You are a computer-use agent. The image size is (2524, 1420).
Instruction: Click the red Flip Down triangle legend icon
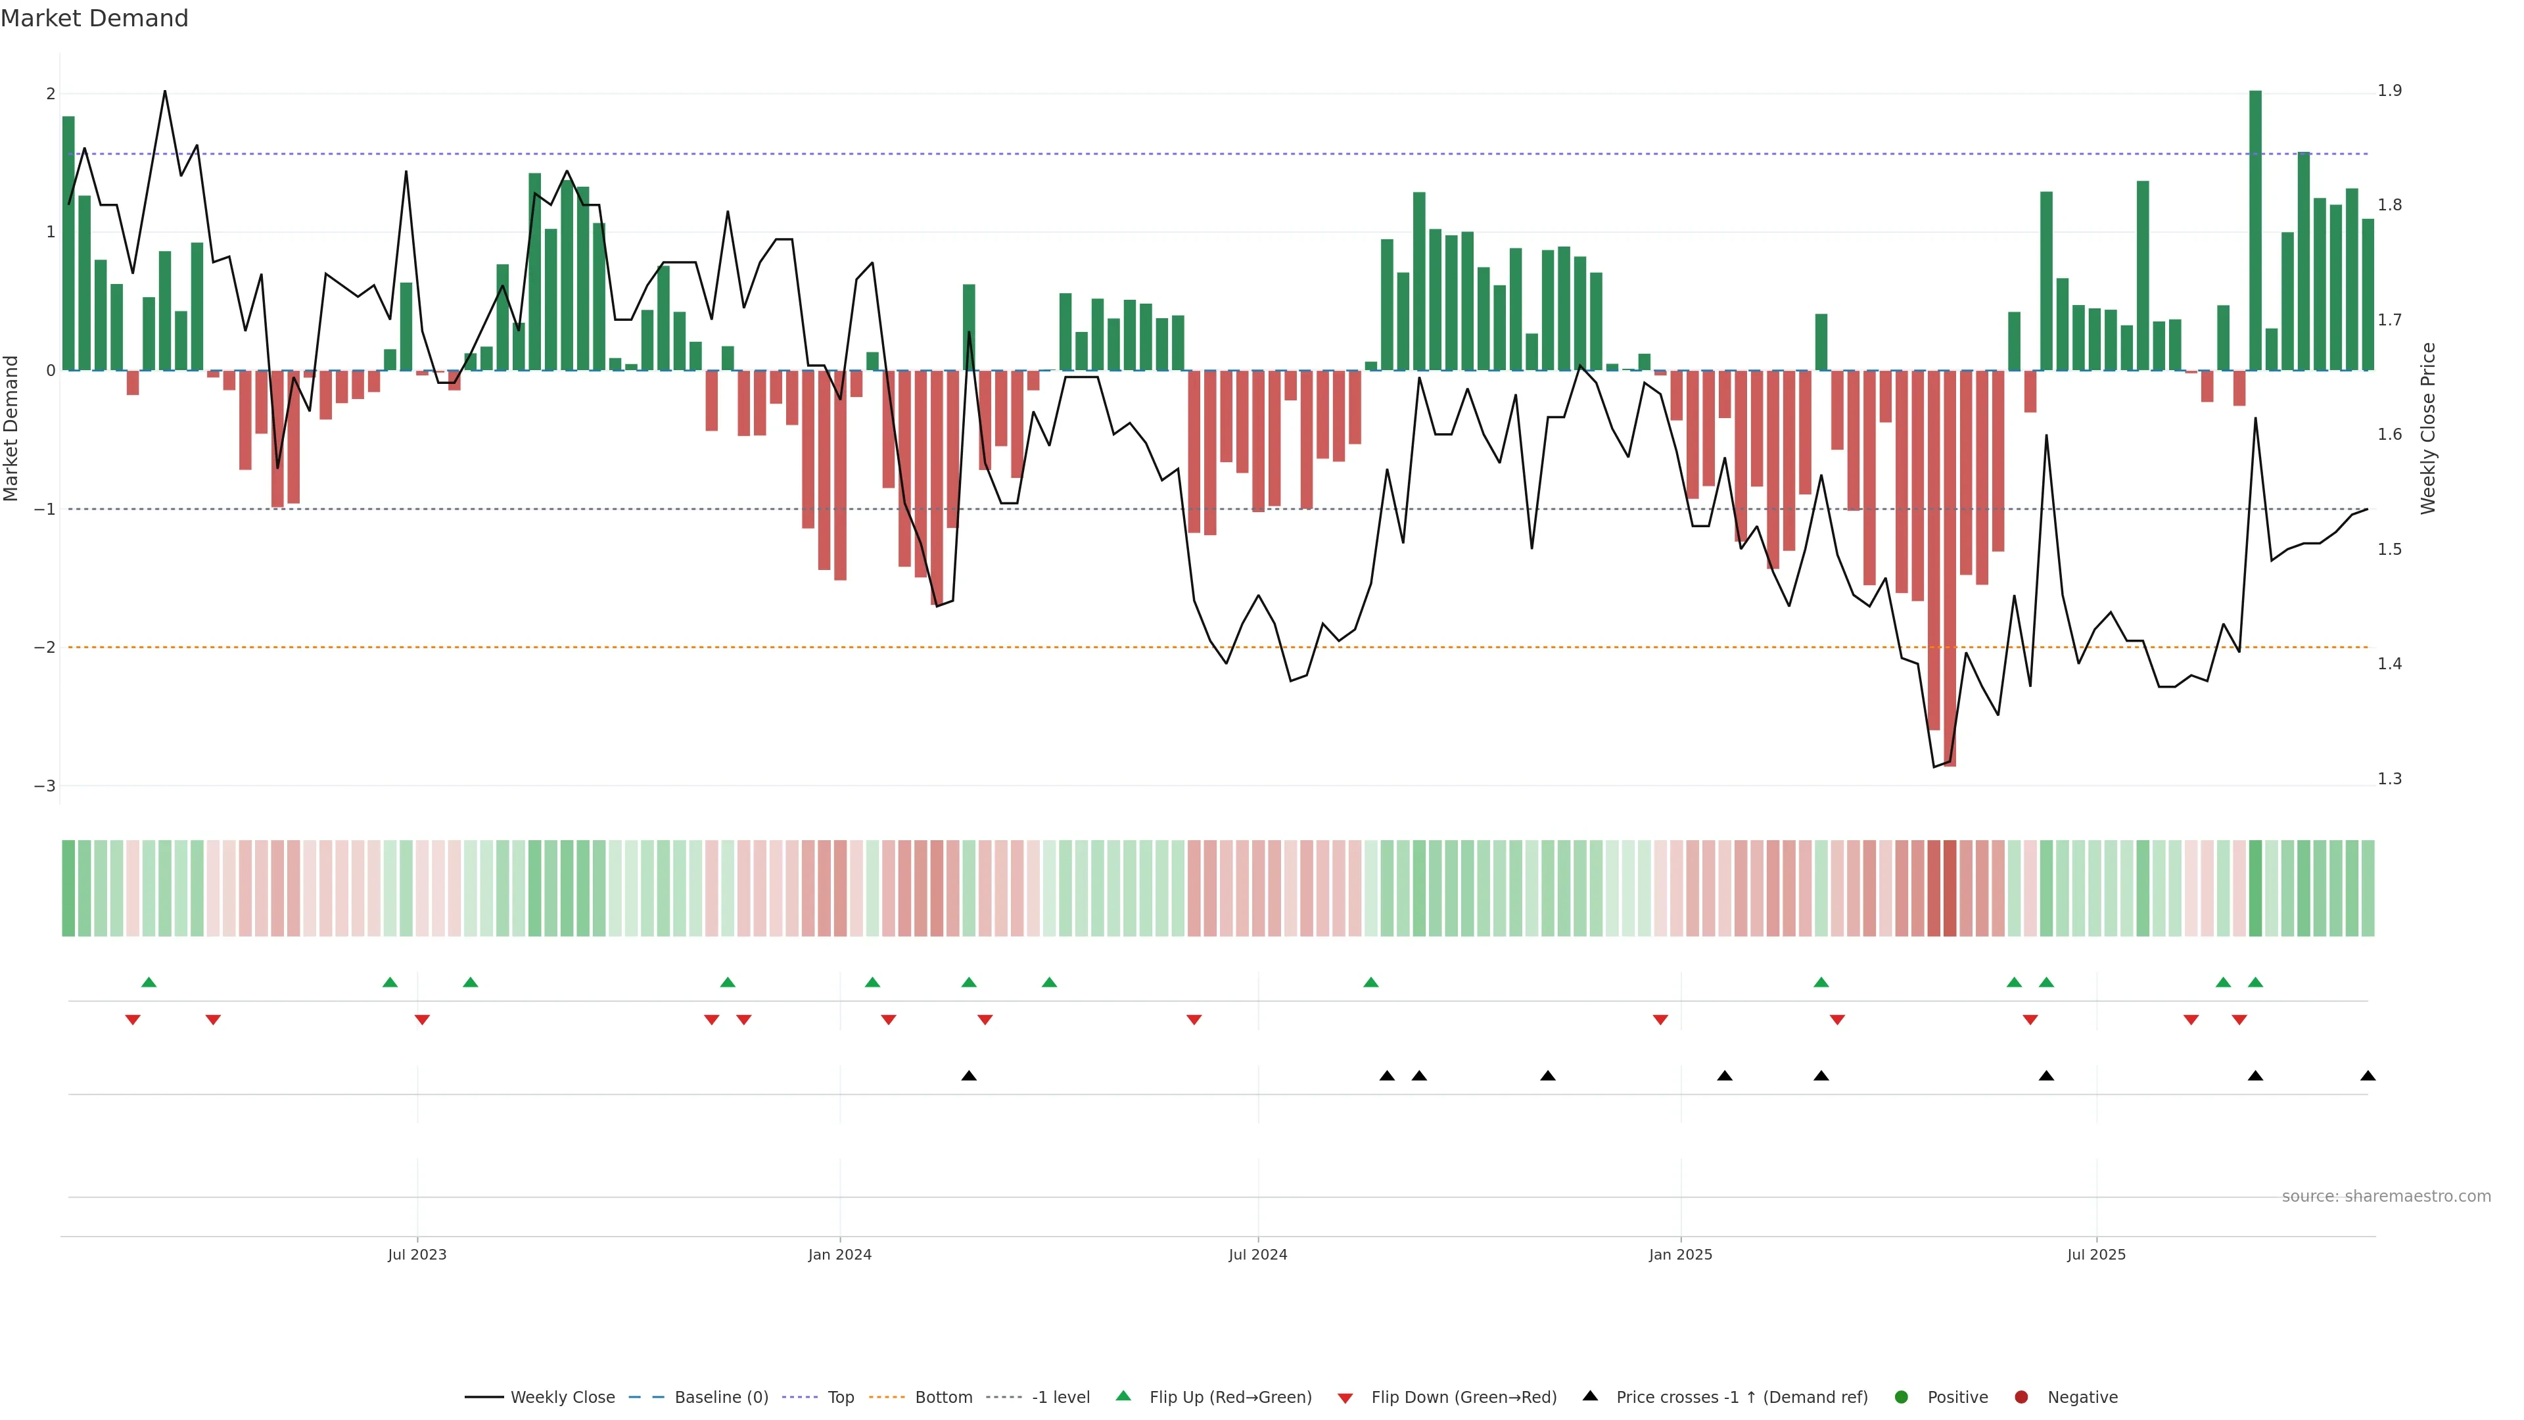[x=1345, y=1398]
